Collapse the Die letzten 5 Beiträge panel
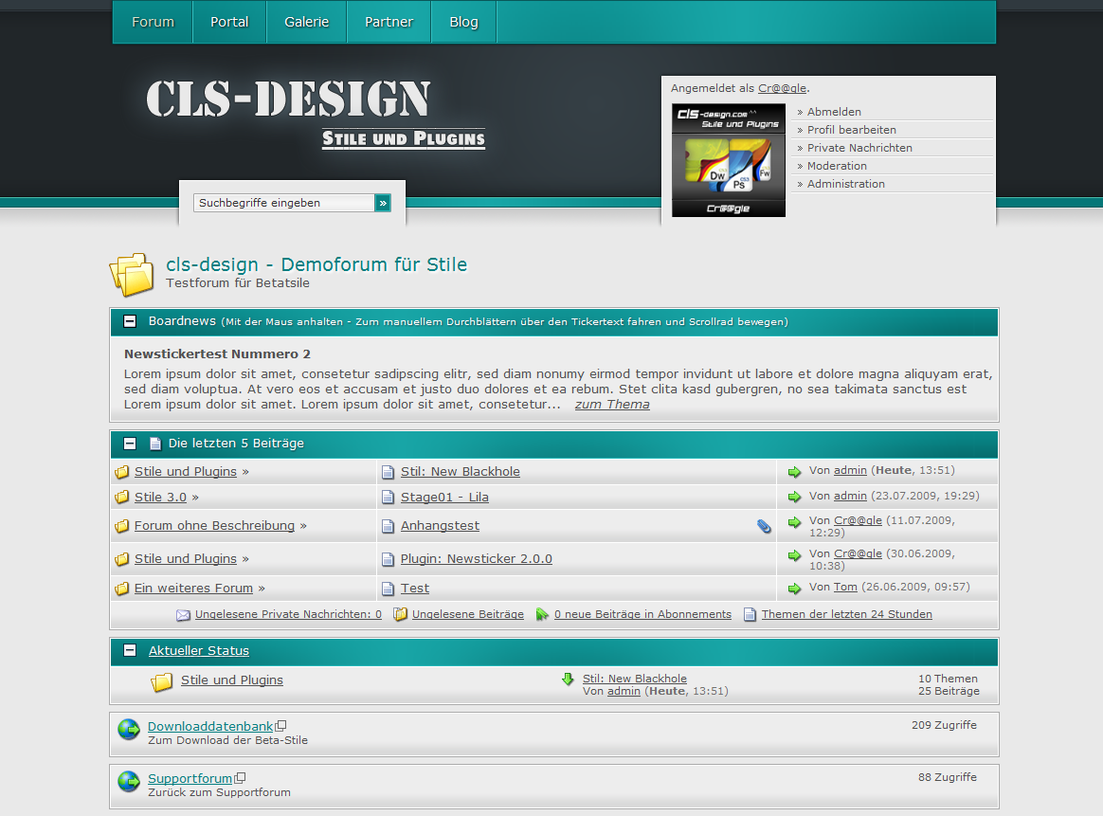Image resolution: width=1103 pixels, height=816 pixels. pos(130,444)
